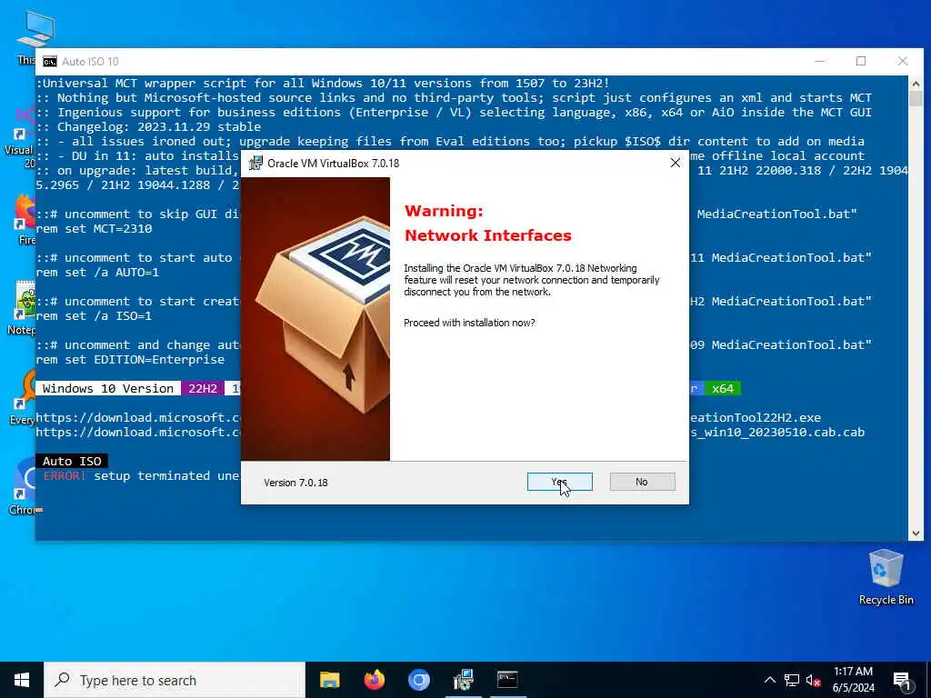931x698 pixels.
Task: Maximize the Auto ISO 10 console window
Action: tap(861, 61)
